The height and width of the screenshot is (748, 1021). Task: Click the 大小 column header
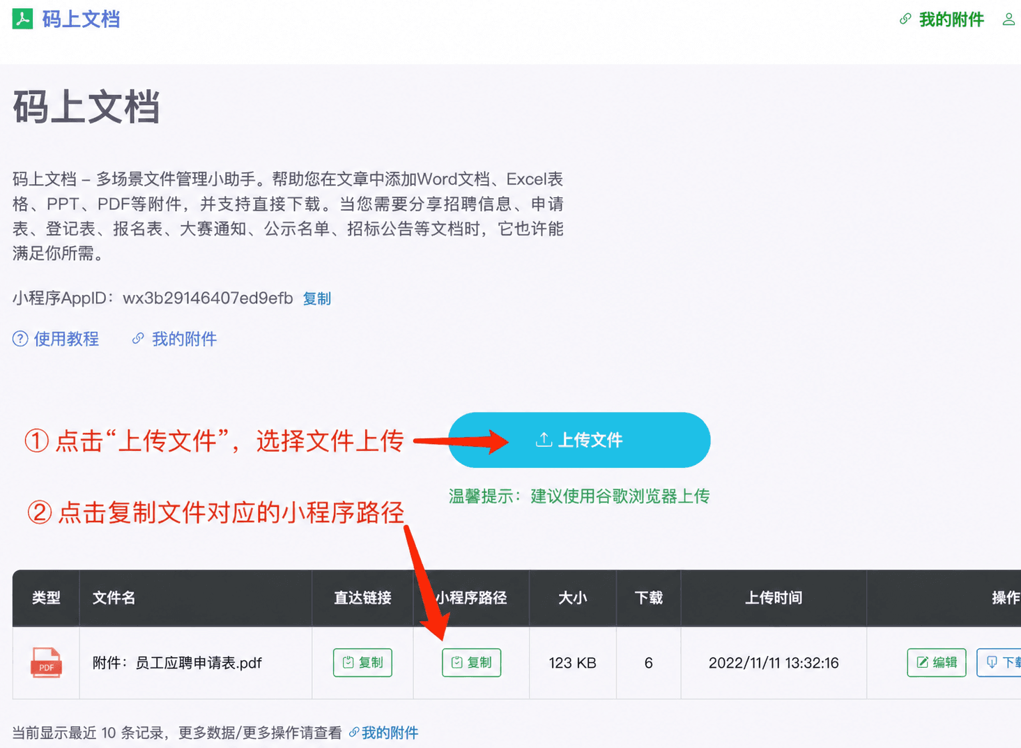[572, 598]
